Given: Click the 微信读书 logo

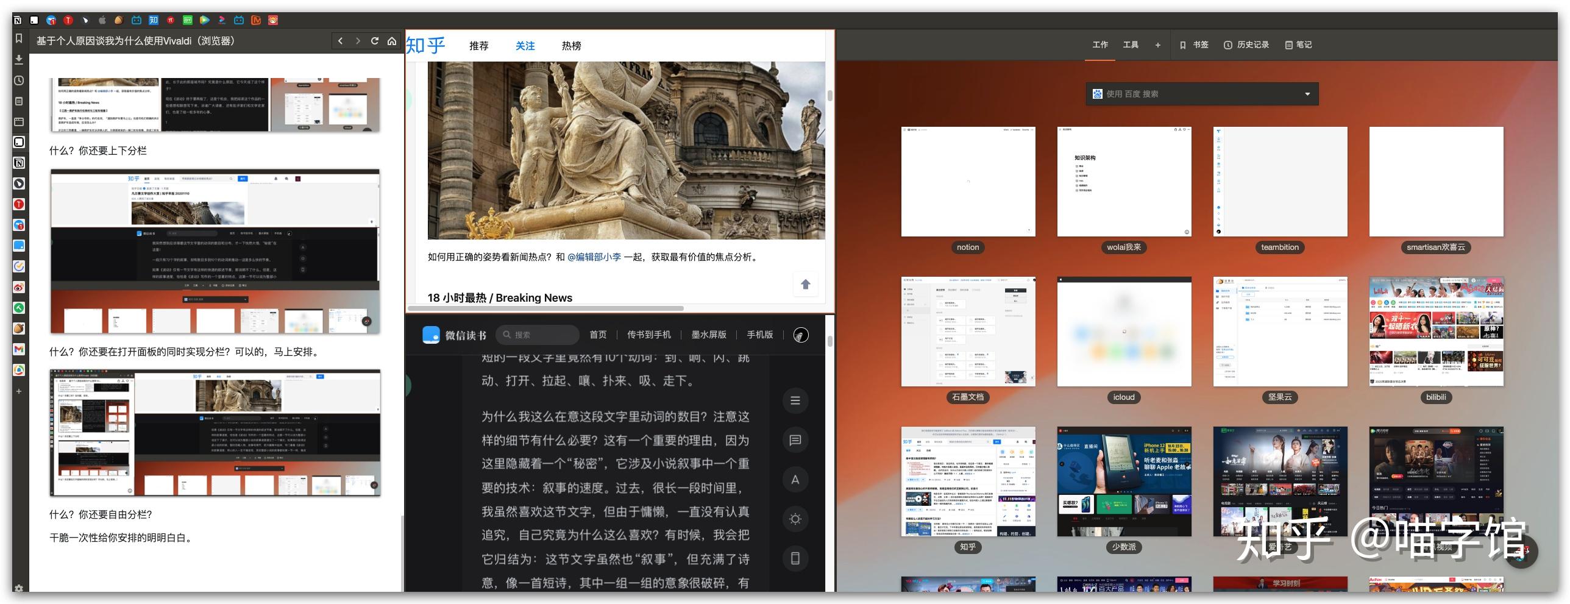Looking at the screenshot, I should 454,335.
